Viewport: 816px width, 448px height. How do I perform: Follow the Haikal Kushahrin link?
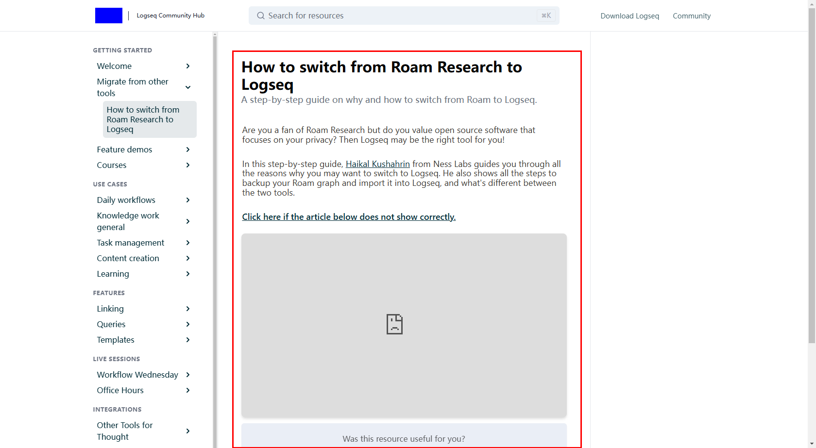(x=377, y=164)
